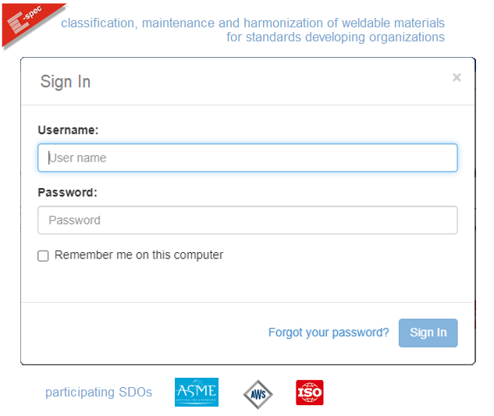This screenshot has height=416, width=494.
Task: Click the 'classification, maintenance and harmonization' tagline
Action: coord(253,23)
